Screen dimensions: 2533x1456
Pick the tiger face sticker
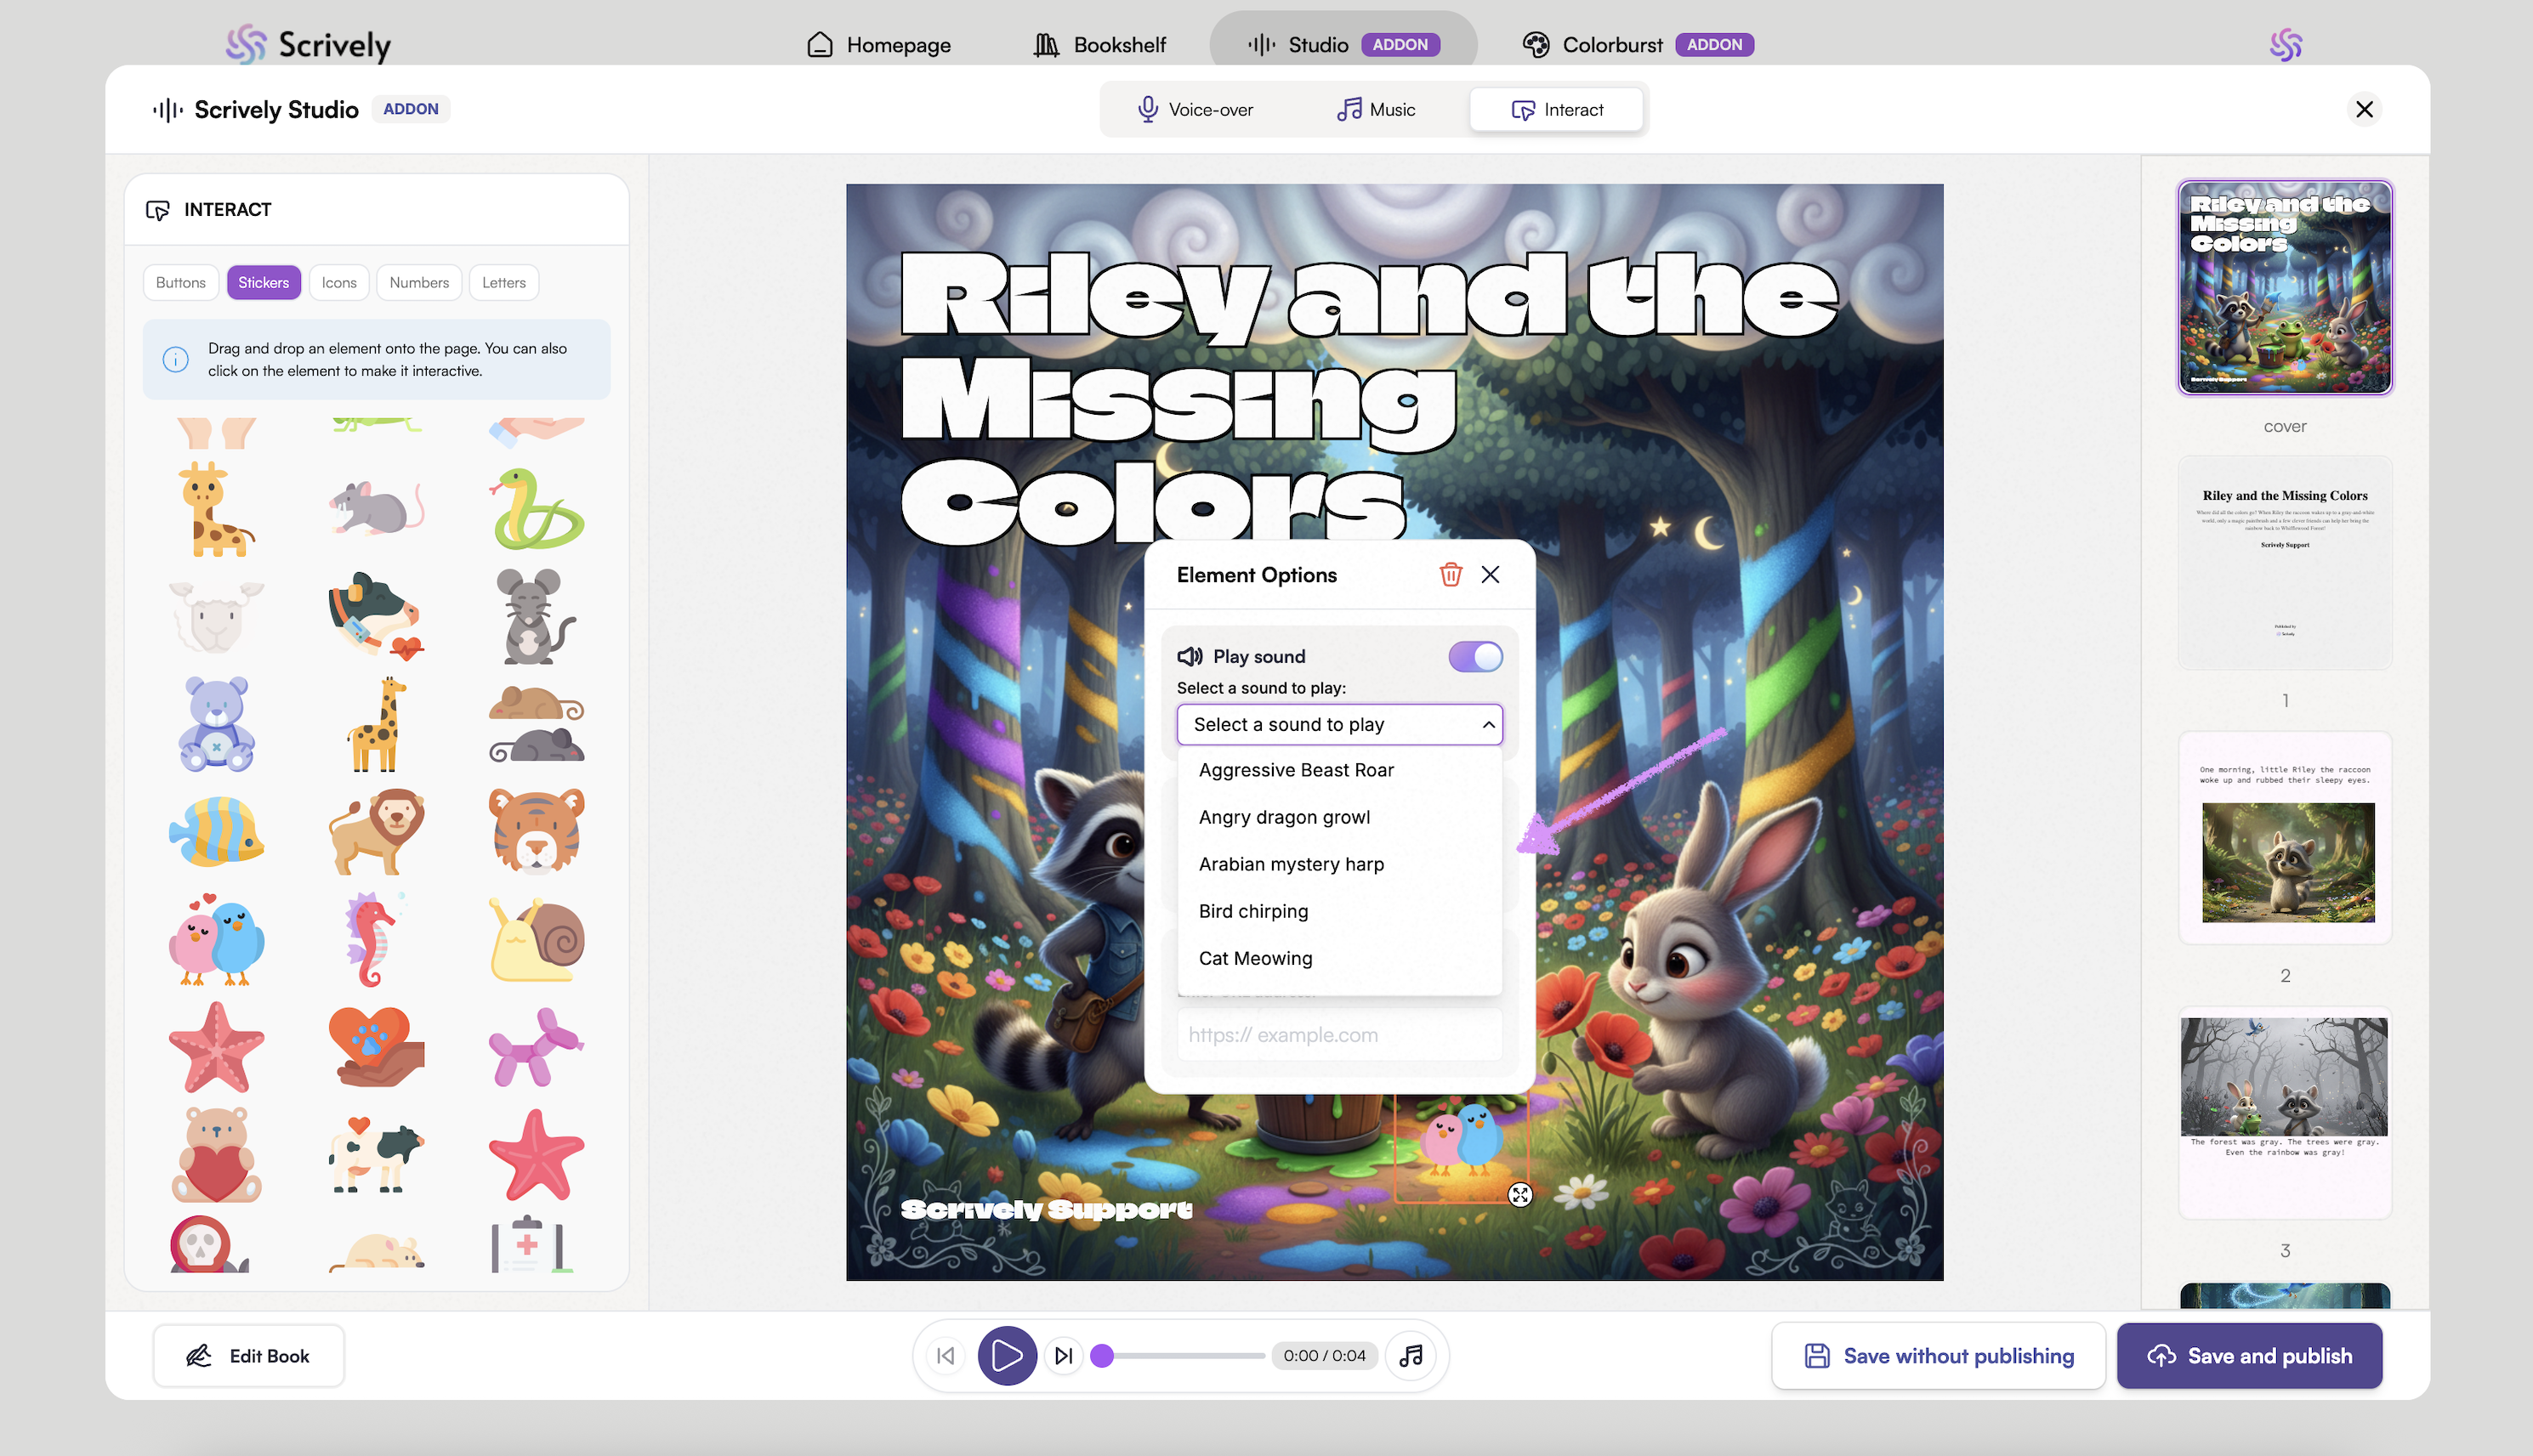pyautogui.click(x=537, y=831)
